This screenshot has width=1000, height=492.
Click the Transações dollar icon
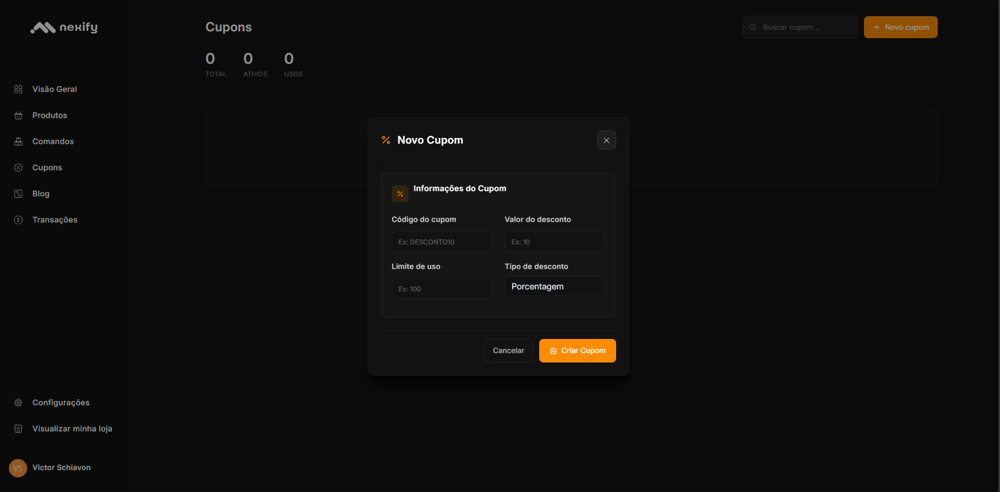coord(18,220)
